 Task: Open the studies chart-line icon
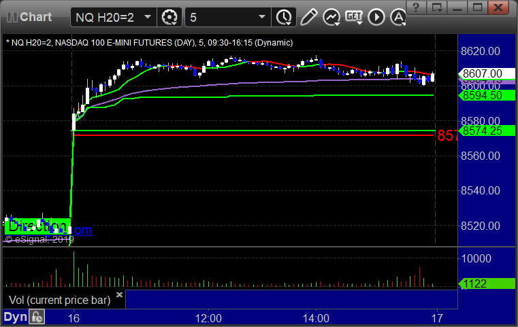(x=331, y=17)
